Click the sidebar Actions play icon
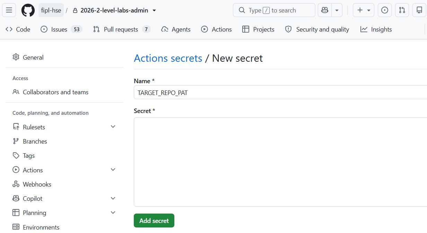The image size is (427, 233). tap(16, 170)
